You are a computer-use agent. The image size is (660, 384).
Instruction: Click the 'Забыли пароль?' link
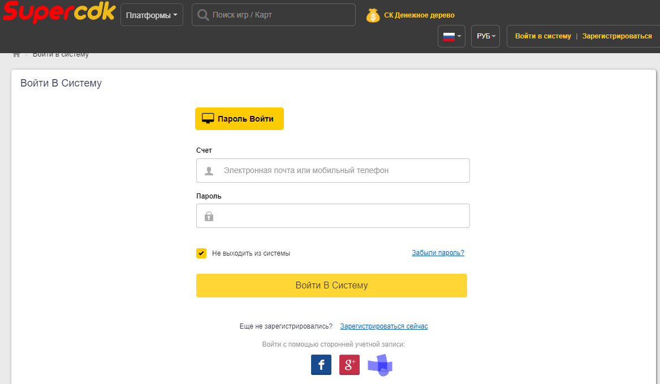(x=438, y=253)
